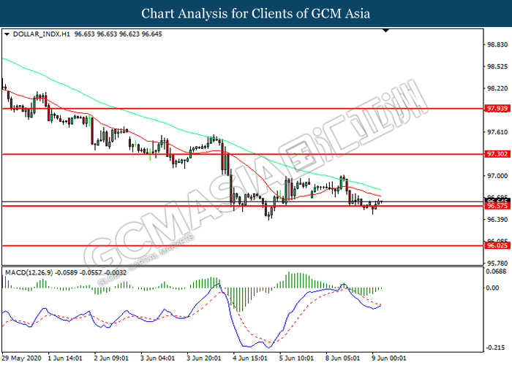Image resolution: width=512 pixels, height=365 pixels.
Task: Click the triangle arrow before DOLLAR_INDX,H1
Action: [x=7, y=34]
